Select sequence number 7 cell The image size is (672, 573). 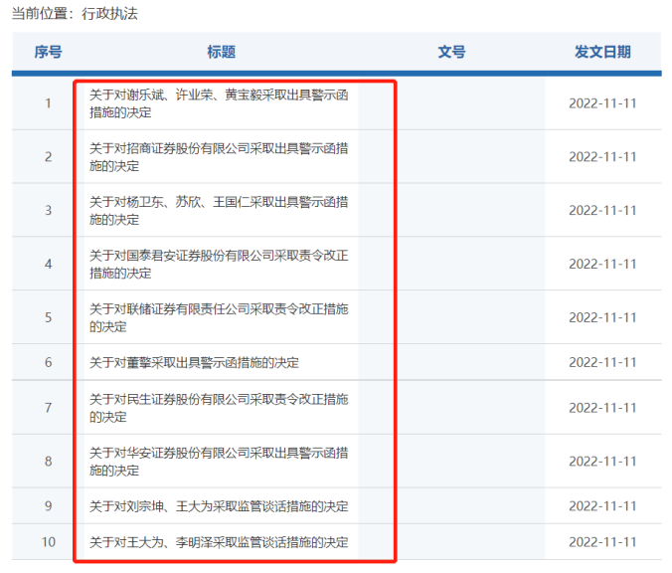pos(48,408)
